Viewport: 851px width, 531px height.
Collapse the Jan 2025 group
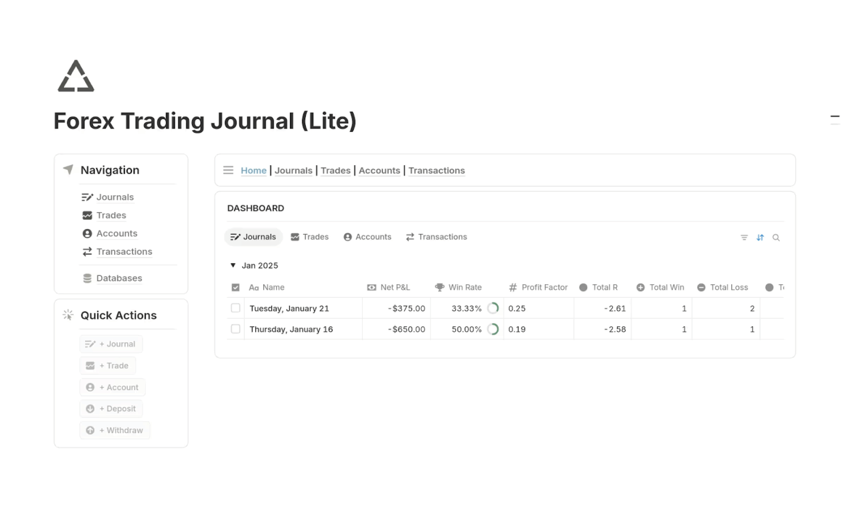click(233, 265)
